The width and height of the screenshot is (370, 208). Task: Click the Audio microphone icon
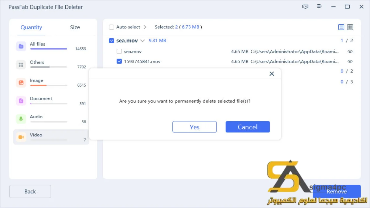(21, 119)
